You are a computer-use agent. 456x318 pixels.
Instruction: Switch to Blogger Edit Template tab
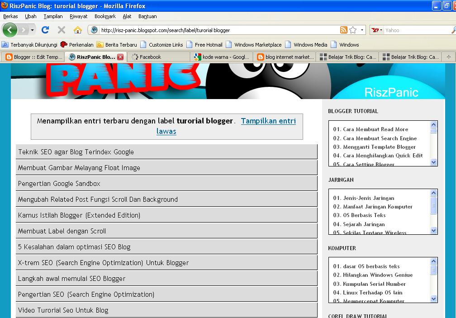coord(34,57)
